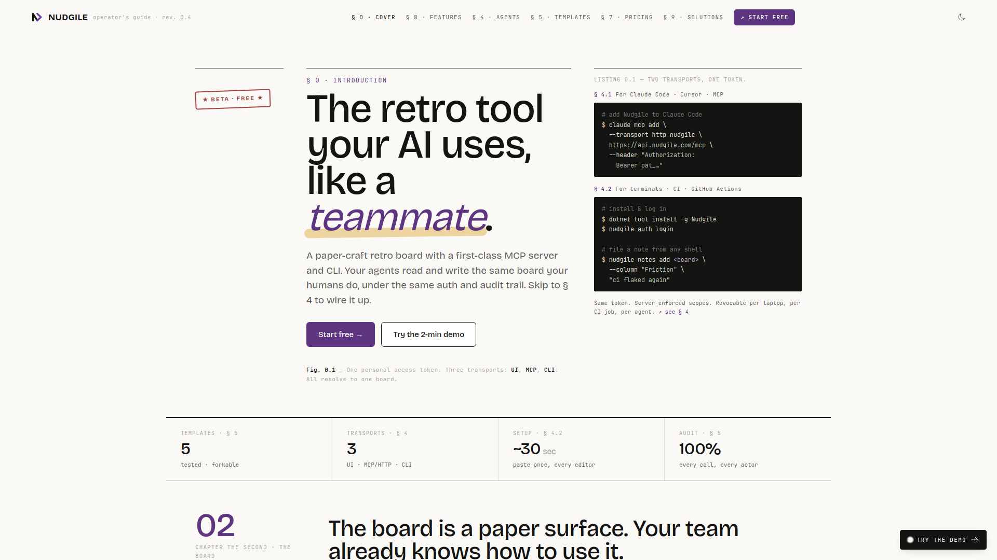Open the 'Try the 2-min demo' button
This screenshot has height=560, width=997.
tap(428, 334)
